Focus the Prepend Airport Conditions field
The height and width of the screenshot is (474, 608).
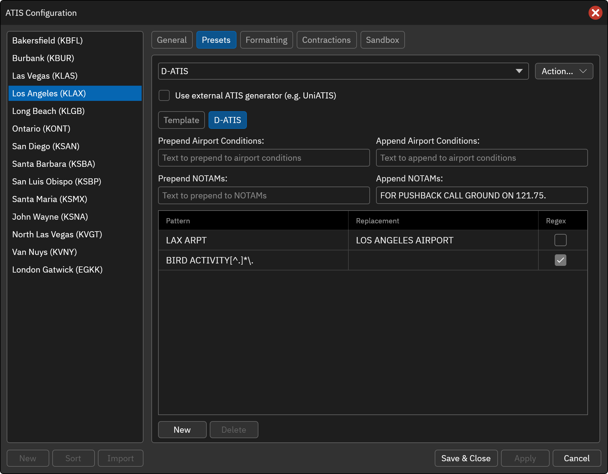(264, 158)
